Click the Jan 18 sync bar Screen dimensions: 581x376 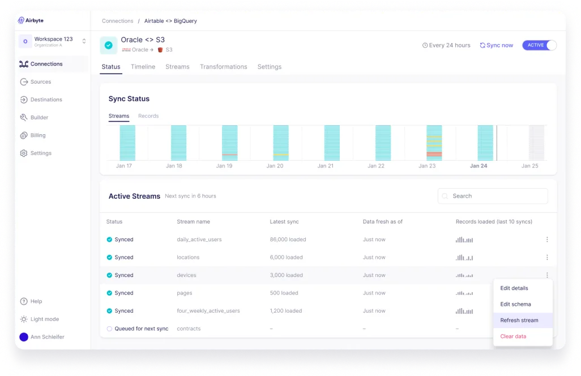pyautogui.click(x=178, y=143)
